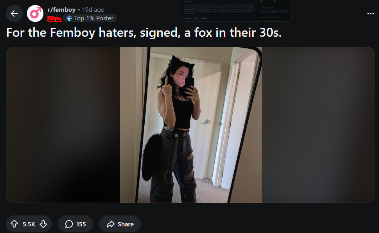Open the 155 comments count
The height and width of the screenshot is (233, 379).
pyautogui.click(x=81, y=224)
